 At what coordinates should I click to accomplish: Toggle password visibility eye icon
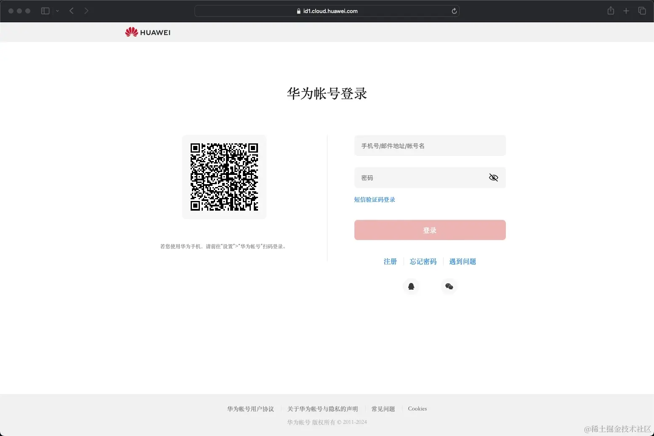coord(493,178)
